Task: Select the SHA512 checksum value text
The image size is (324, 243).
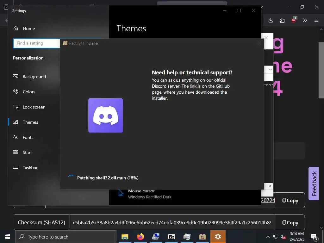Action: (172, 222)
